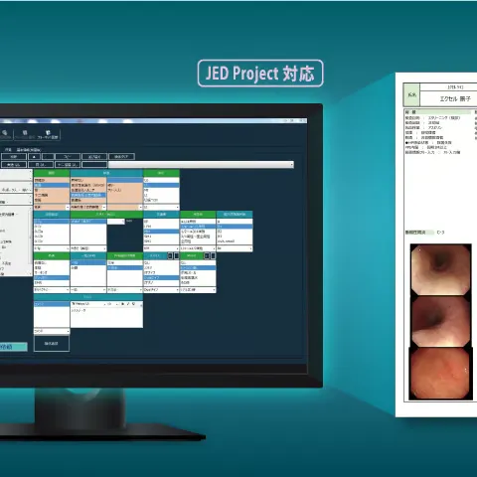The width and height of the screenshot is (477, 477).
Task: Click first small square icon beside the teal list header
Action: (170, 256)
